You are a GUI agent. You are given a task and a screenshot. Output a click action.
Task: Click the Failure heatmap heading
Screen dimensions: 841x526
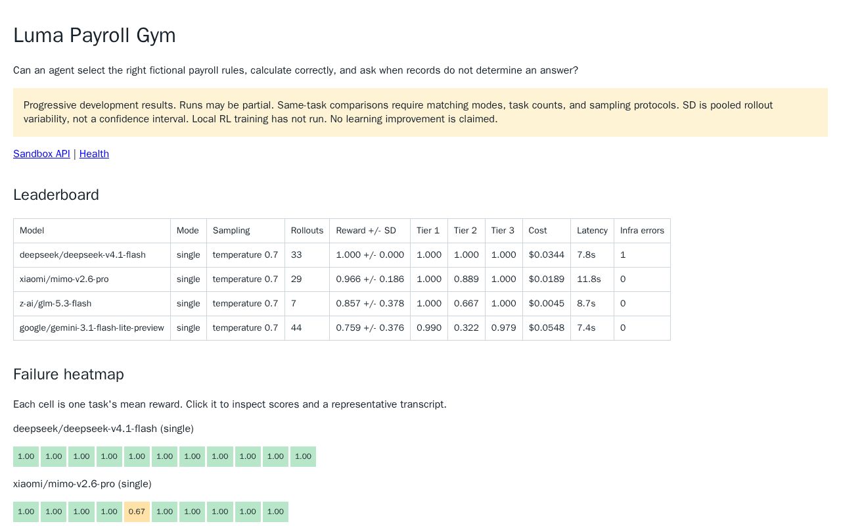pyautogui.click(x=68, y=375)
